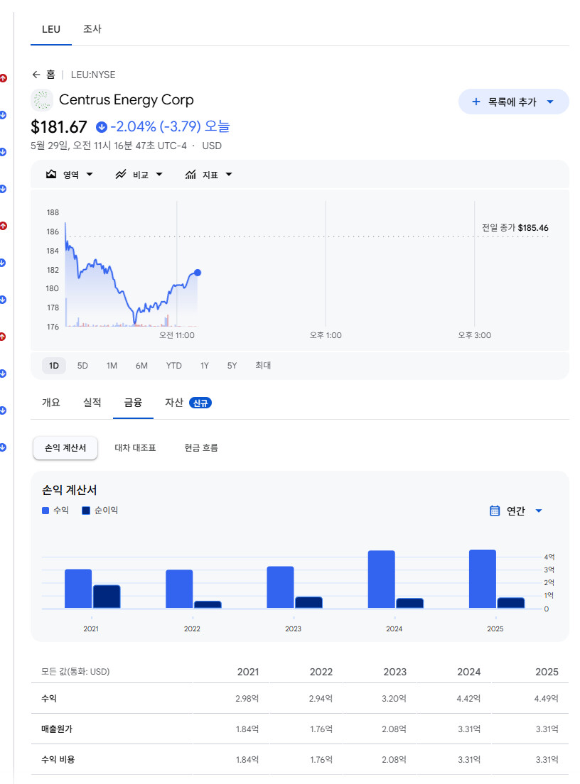
Task: Open the 자산 tab
Action: point(174,403)
